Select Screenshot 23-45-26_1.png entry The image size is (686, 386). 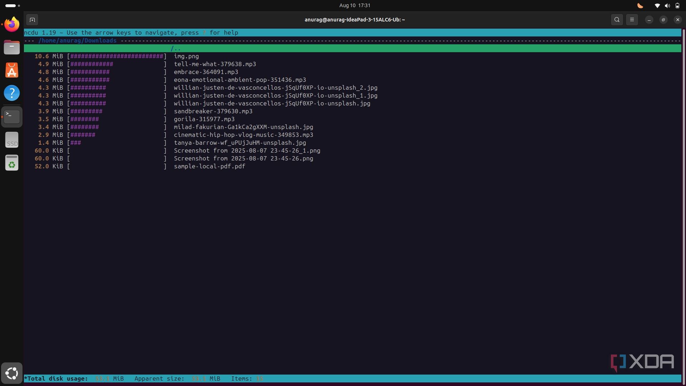247,150
